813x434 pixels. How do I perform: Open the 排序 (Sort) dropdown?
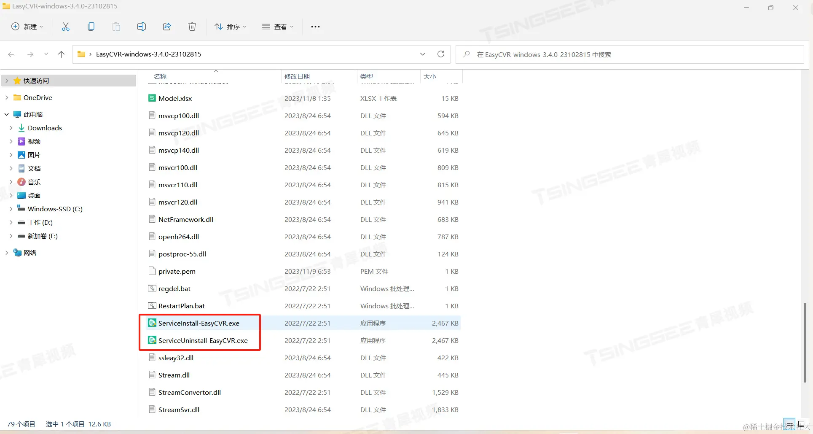tap(230, 27)
